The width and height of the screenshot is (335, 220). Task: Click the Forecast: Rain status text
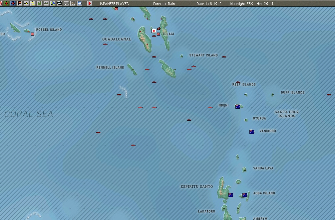click(165, 3)
